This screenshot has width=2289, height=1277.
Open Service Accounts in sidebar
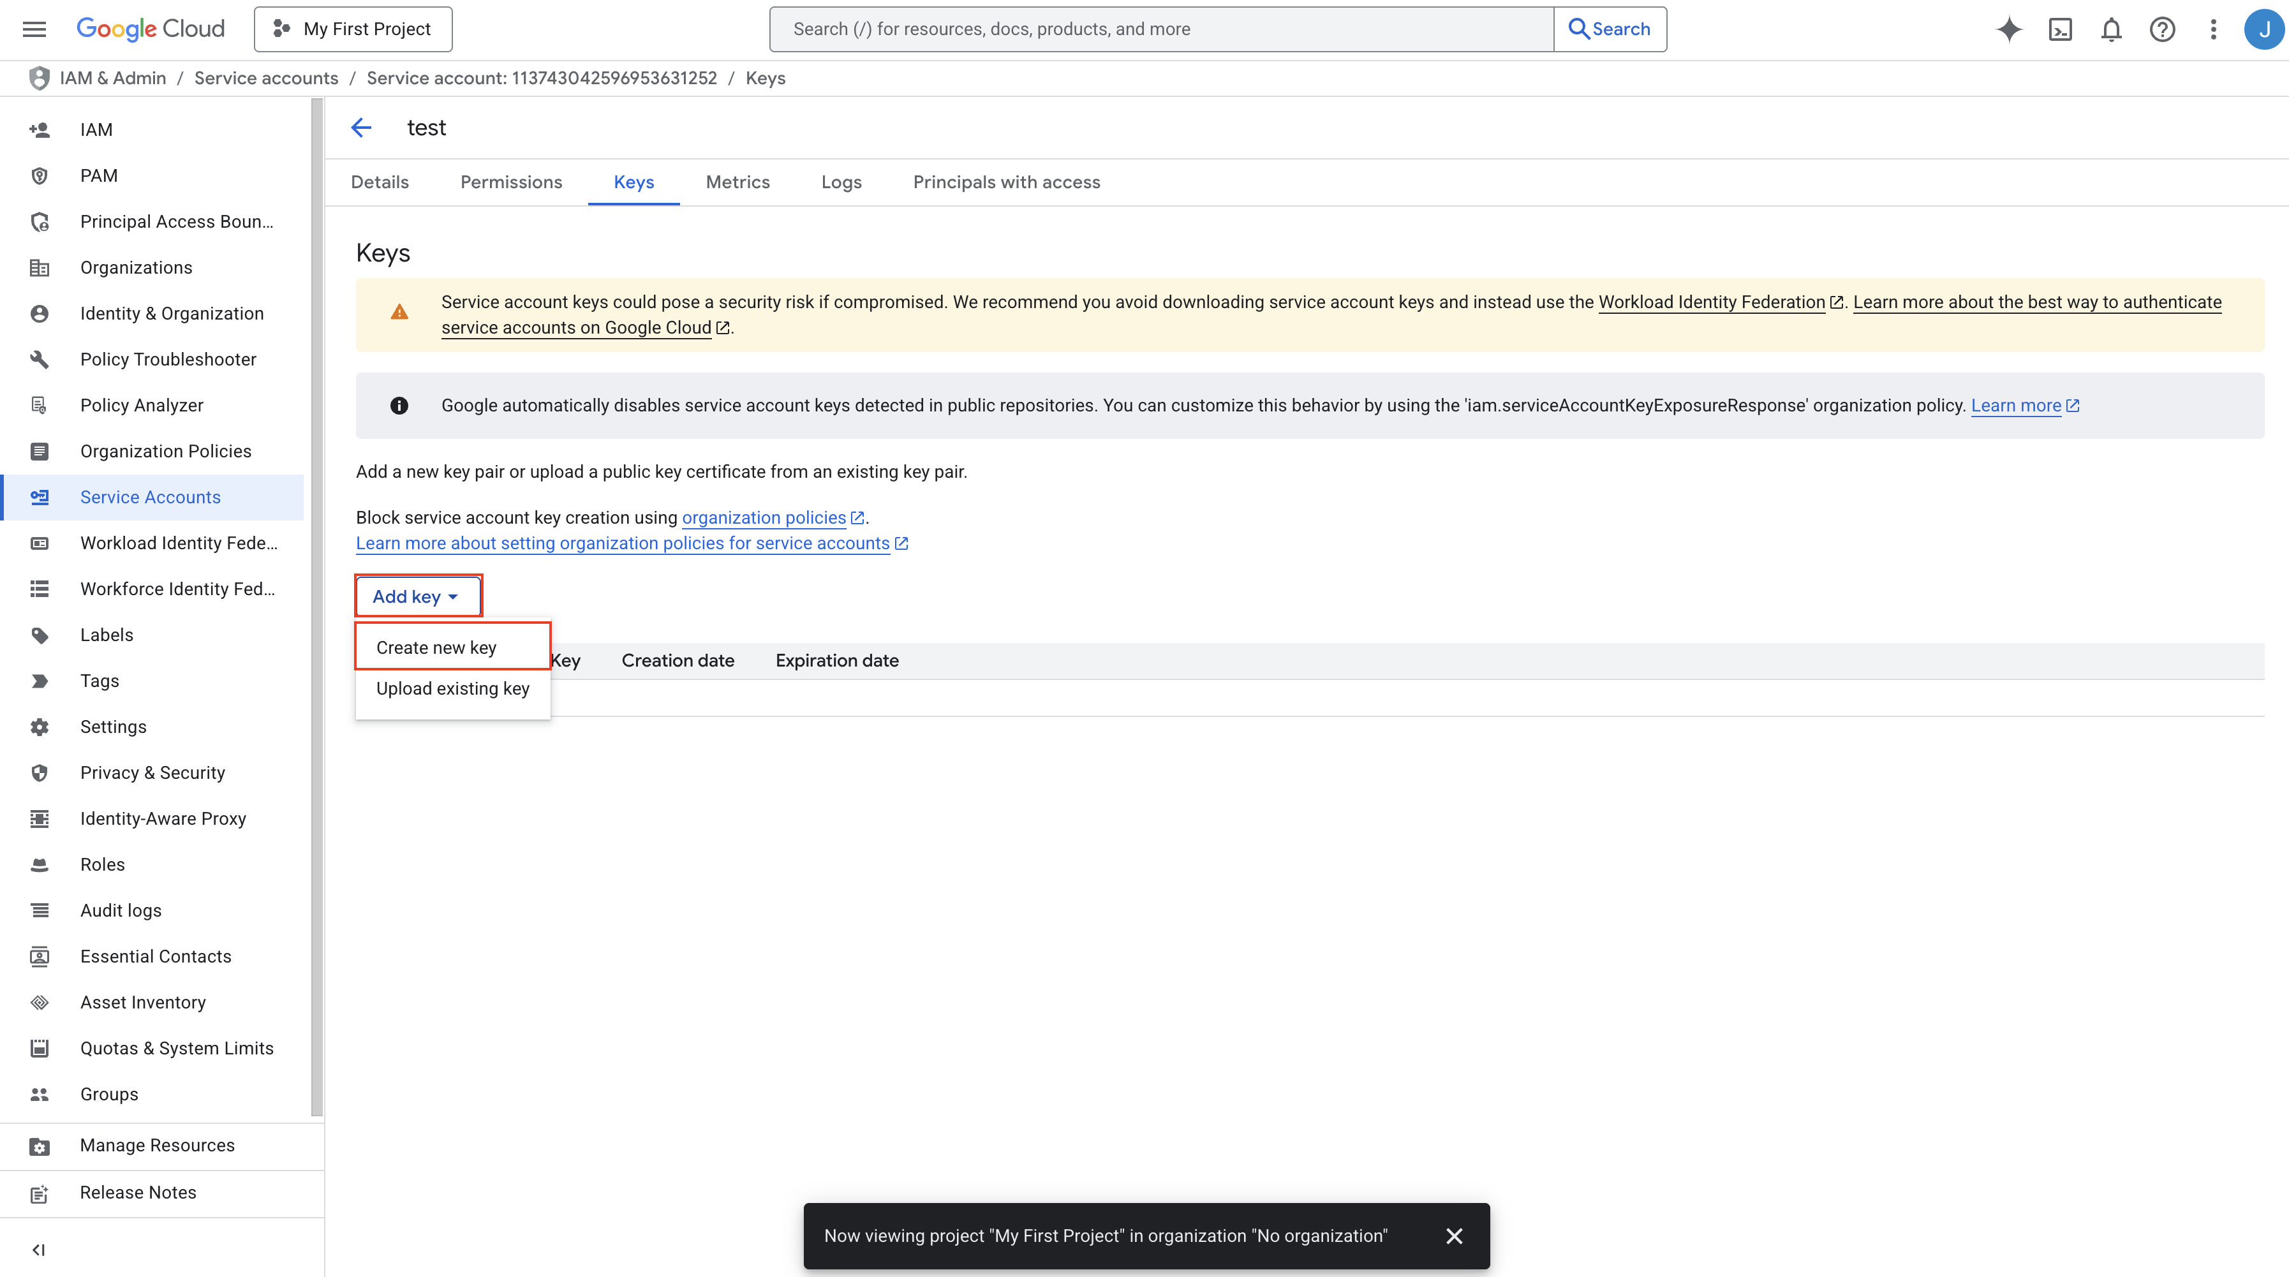153,498
